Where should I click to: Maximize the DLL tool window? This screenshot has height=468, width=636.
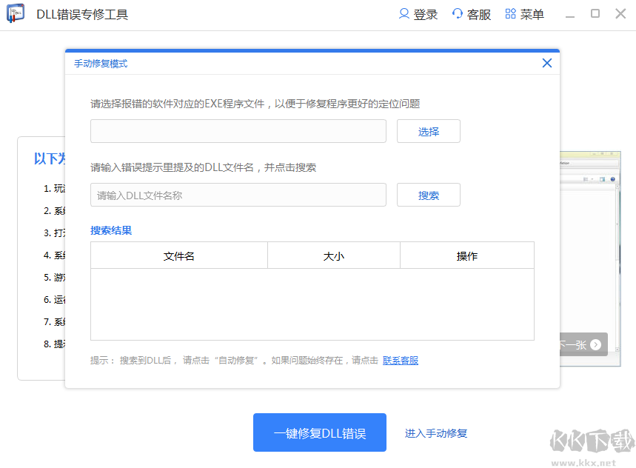click(x=595, y=13)
